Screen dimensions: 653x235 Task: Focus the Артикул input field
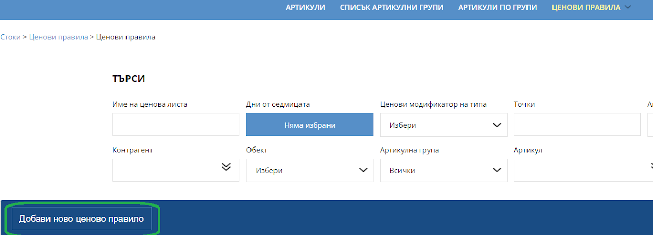click(583, 170)
